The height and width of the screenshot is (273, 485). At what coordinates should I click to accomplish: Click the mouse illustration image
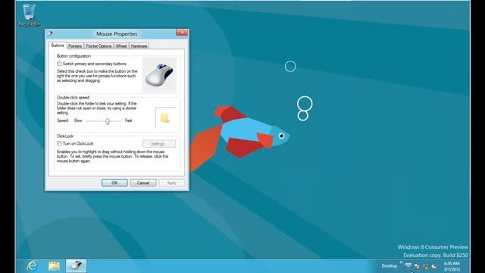(159, 75)
